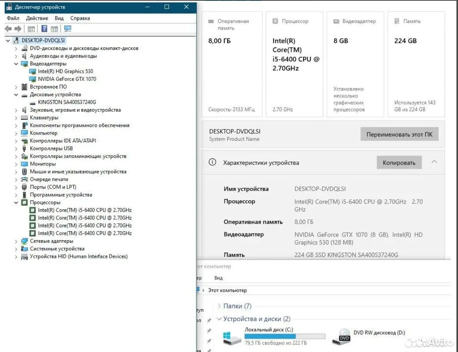Screen dimensions: 458x352
Task: Click the DVD RW drive (D:) icon
Action: point(341,336)
